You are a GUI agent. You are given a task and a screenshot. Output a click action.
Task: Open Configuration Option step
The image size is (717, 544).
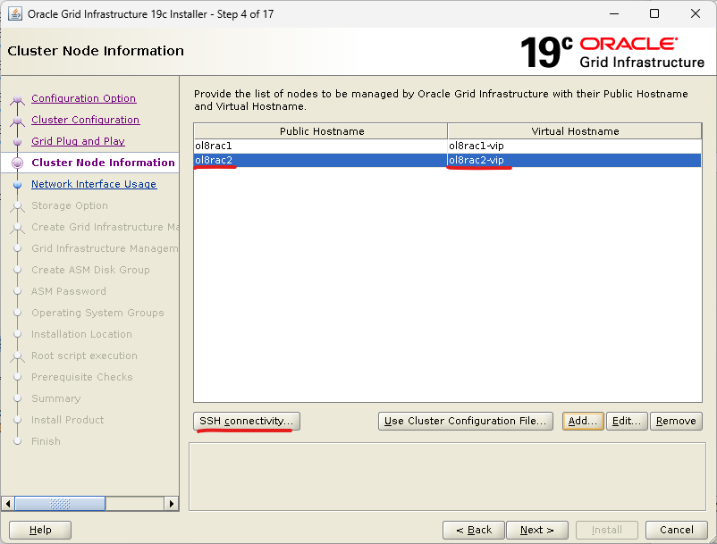pos(84,98)
